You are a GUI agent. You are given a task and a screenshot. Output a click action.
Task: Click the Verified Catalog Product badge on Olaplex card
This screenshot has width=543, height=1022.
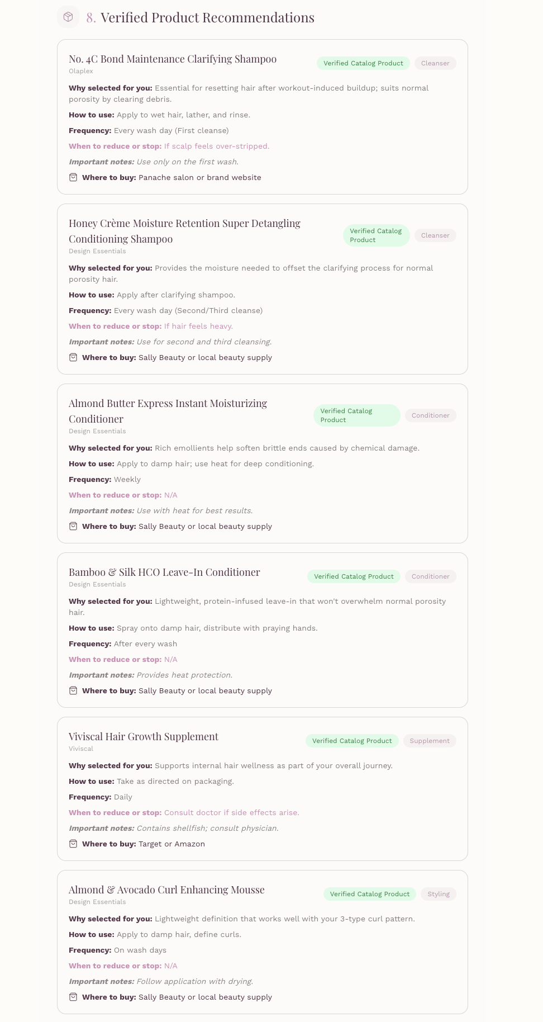(x=363, y=63)
